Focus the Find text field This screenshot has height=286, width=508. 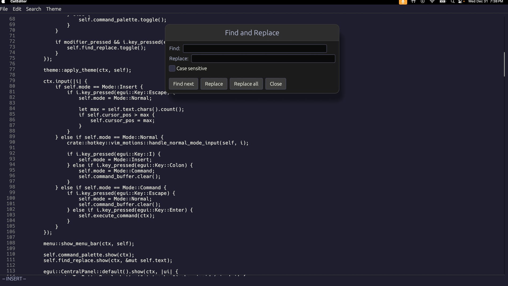(255, 49)
